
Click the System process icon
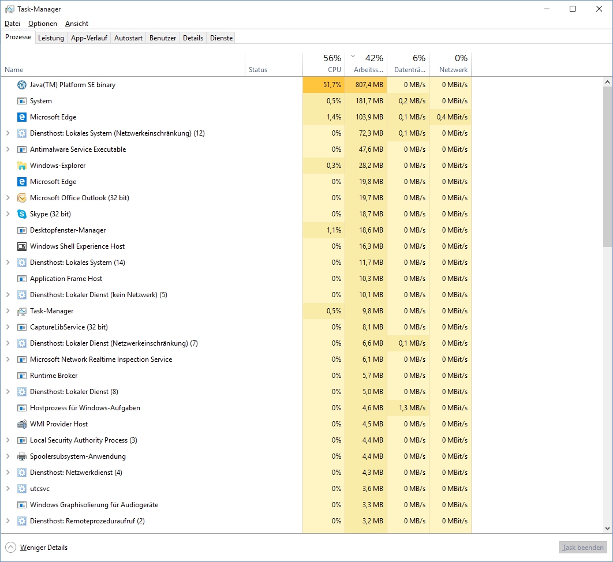point(22,101)
